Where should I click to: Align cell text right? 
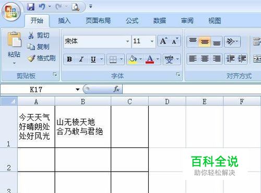point(217,59)
